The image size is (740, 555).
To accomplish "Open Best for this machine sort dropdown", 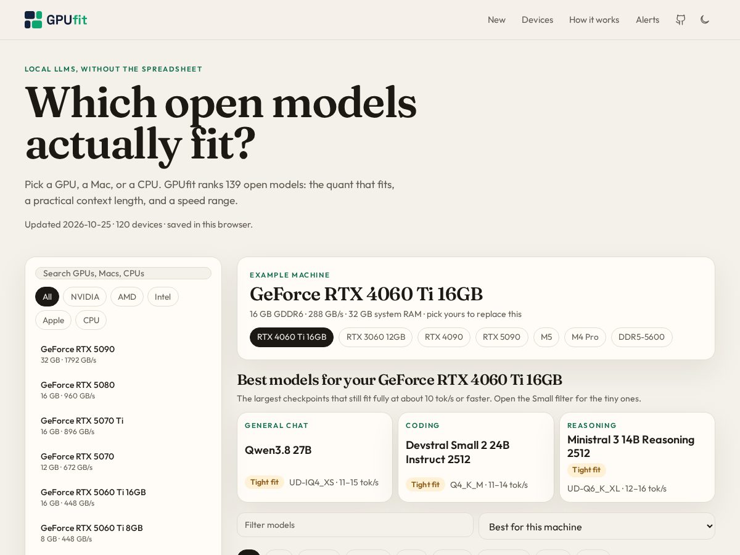I will 597,527.
